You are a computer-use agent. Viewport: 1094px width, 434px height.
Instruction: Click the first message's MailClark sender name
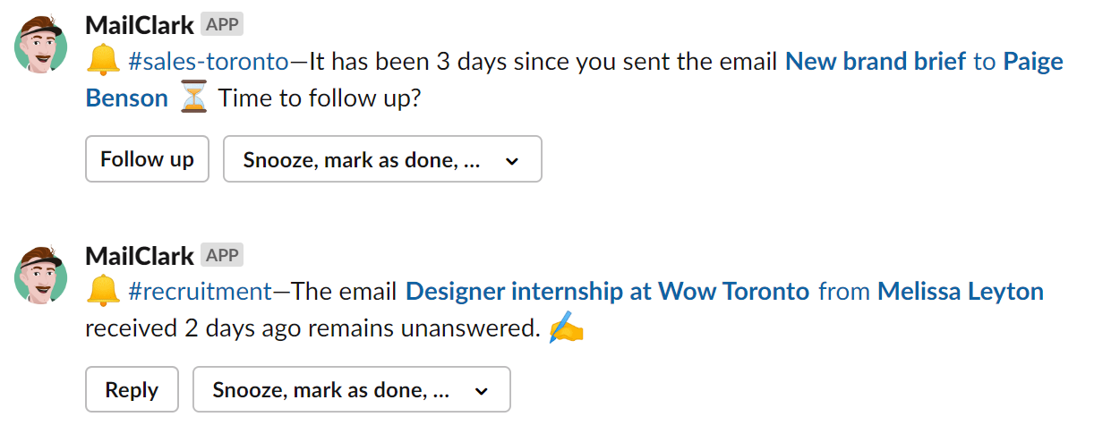click(x=140, y=25)
